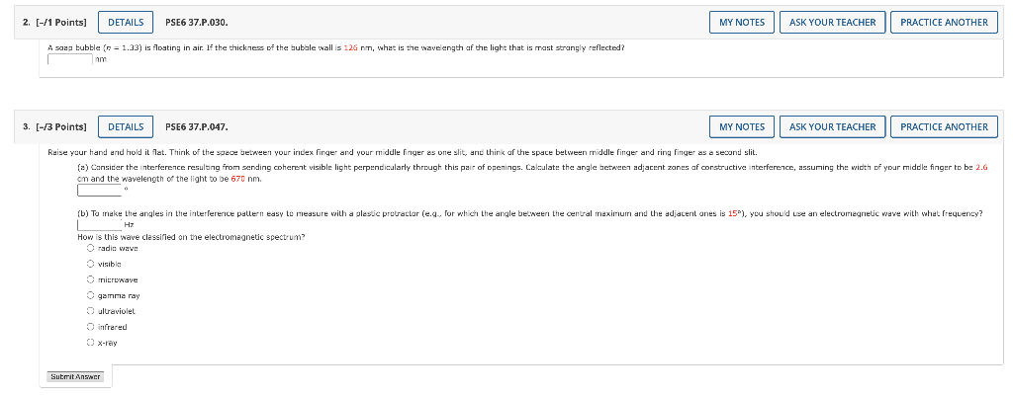
Task: Click the Submit Answer button
Action: (75, 376)
